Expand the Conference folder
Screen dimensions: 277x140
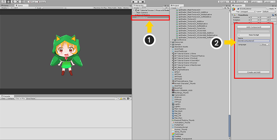tap(173, 40)
